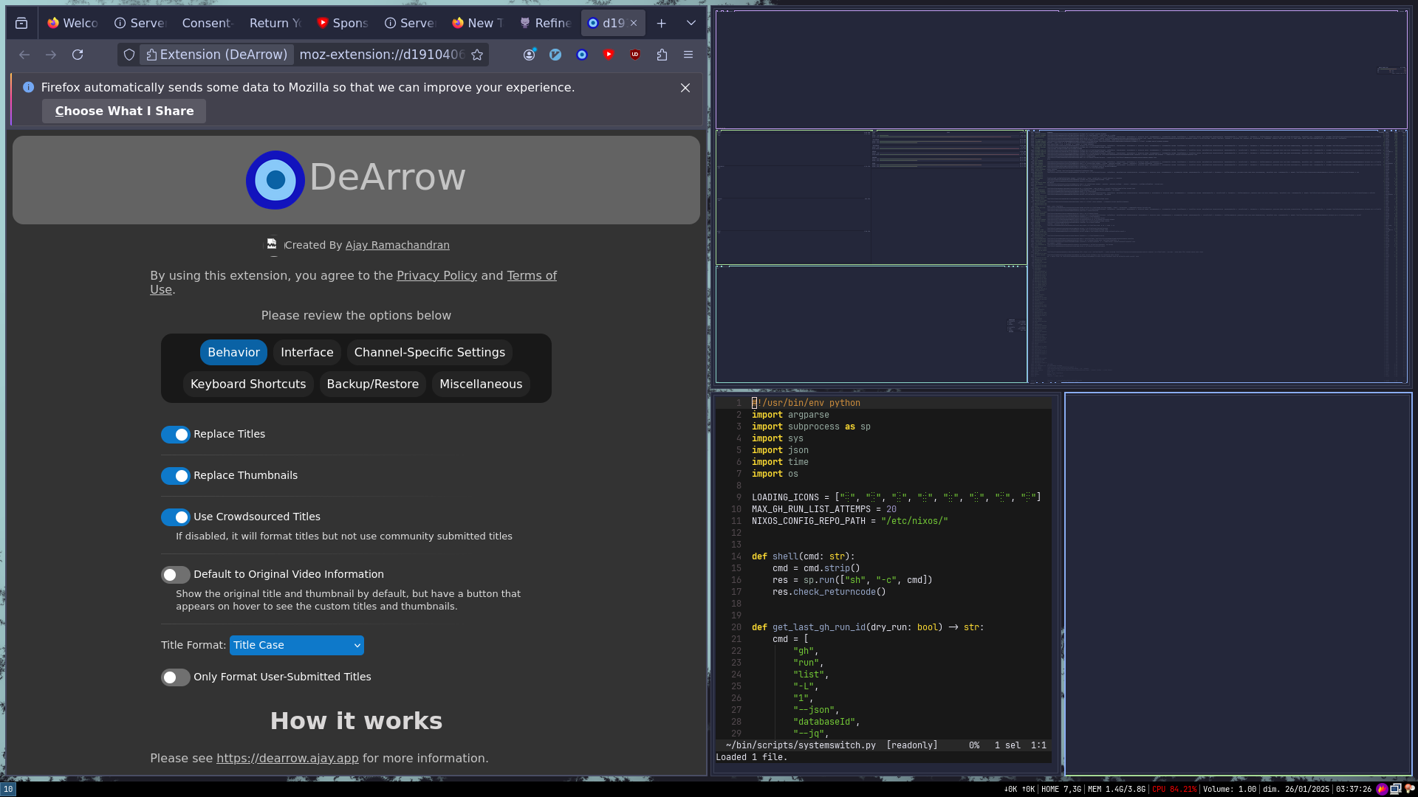Open Ajay Ramachandran link

click(x=397, y=245)
